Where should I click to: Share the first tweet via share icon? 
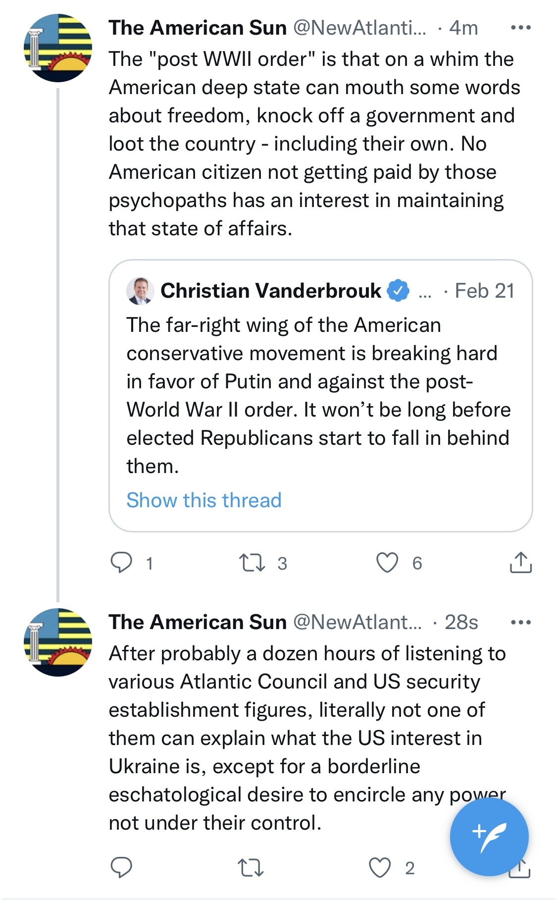[x=520, y=562]
